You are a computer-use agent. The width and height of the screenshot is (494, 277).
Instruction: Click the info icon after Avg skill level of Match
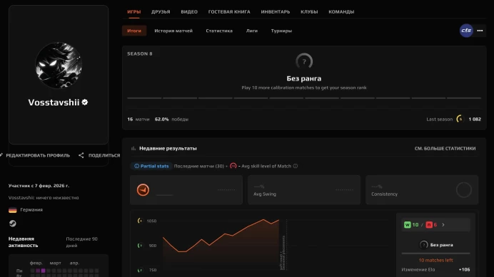296,166
